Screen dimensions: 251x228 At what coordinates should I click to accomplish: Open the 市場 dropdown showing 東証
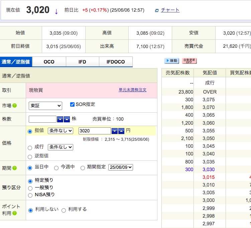(x=45, y=106)
